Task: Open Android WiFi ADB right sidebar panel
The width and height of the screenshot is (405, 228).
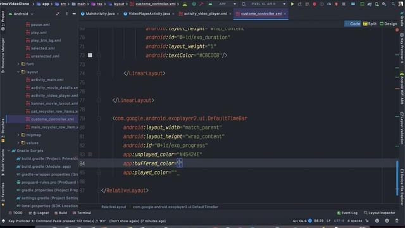Action: (x=402, y=89)
